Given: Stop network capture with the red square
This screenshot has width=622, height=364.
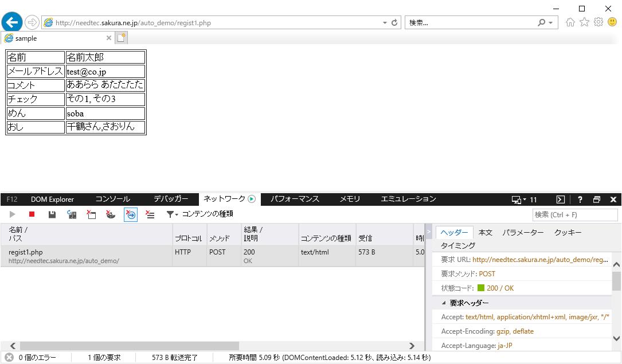Looking at the screenshot, I should (32, 214).
